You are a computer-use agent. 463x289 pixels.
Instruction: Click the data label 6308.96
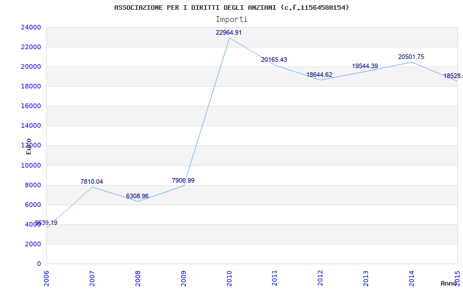[137, 196]
